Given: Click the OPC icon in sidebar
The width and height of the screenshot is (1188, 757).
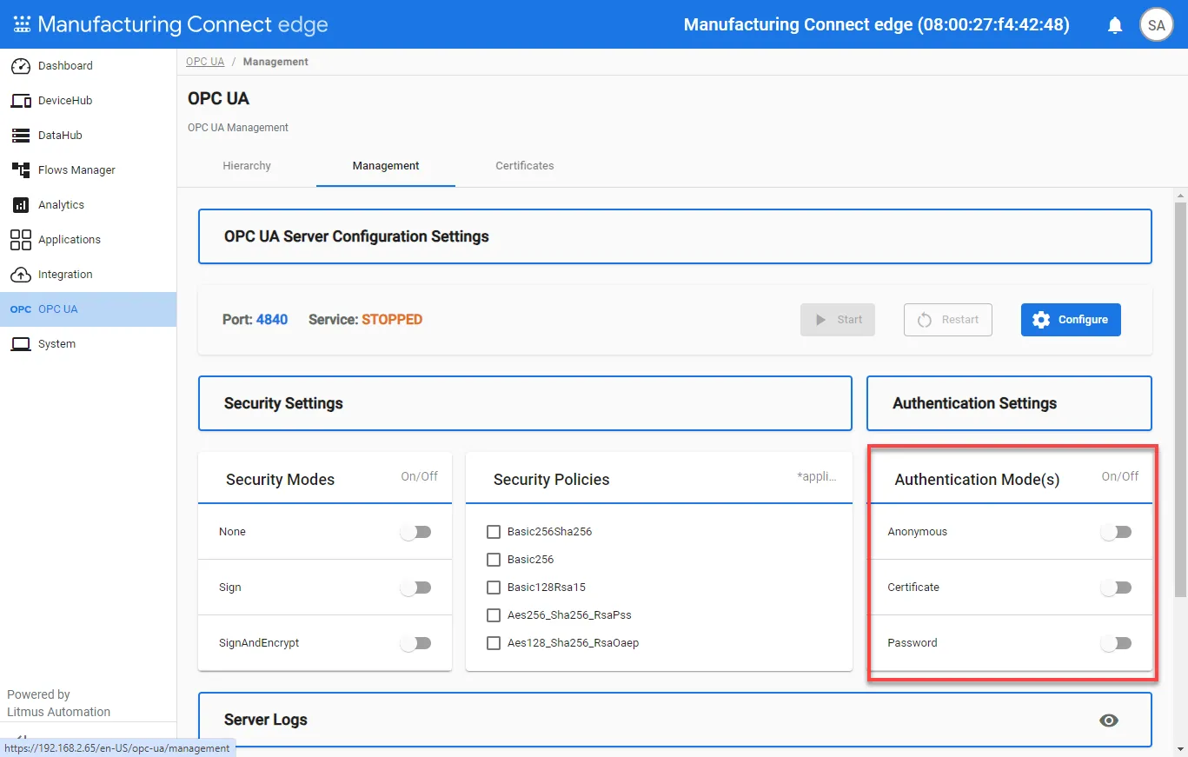Looking at the screenshot, I should (x=21, y=309).
